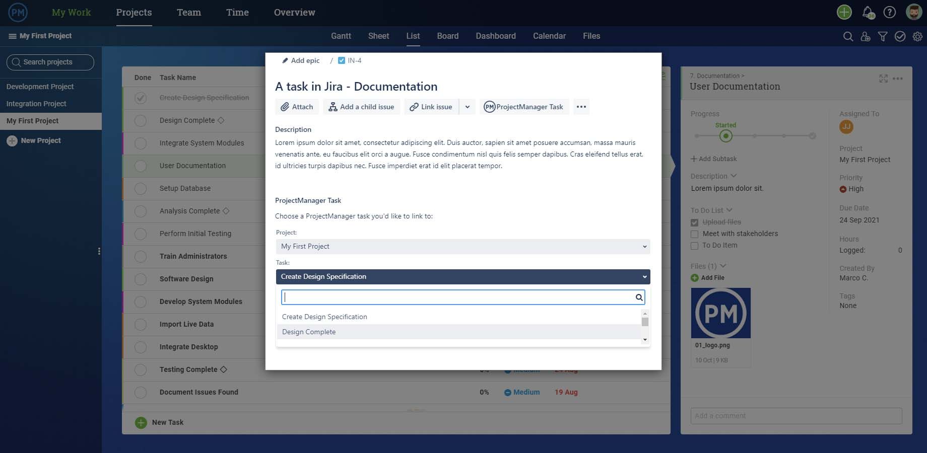Open the Calendar view tab
Image resolution: width=927 pixels, height=453 pixels.
tap(549, 36)
